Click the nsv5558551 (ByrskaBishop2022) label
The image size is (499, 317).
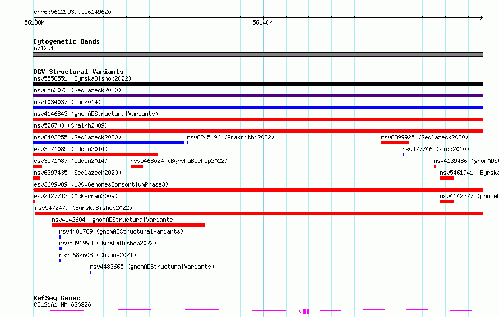click(82, 78)
